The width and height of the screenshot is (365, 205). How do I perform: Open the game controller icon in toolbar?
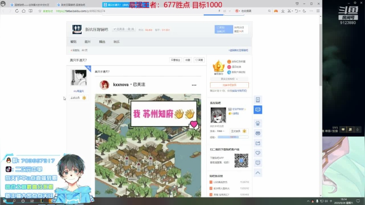click(276, 11)
